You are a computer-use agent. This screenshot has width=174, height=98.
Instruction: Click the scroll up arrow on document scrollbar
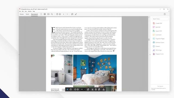point(149,17)
